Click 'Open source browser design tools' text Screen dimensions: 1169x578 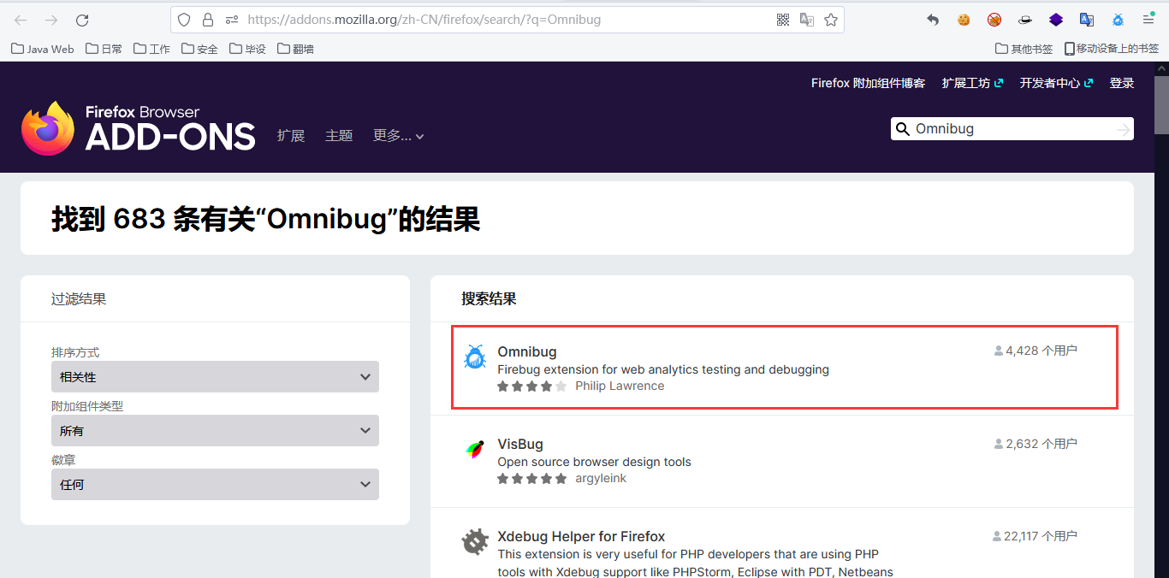(594, 462)
